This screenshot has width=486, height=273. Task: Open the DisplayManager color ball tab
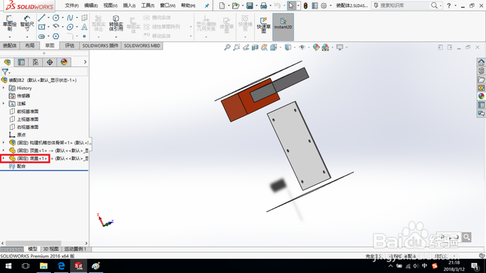(64, 62)
